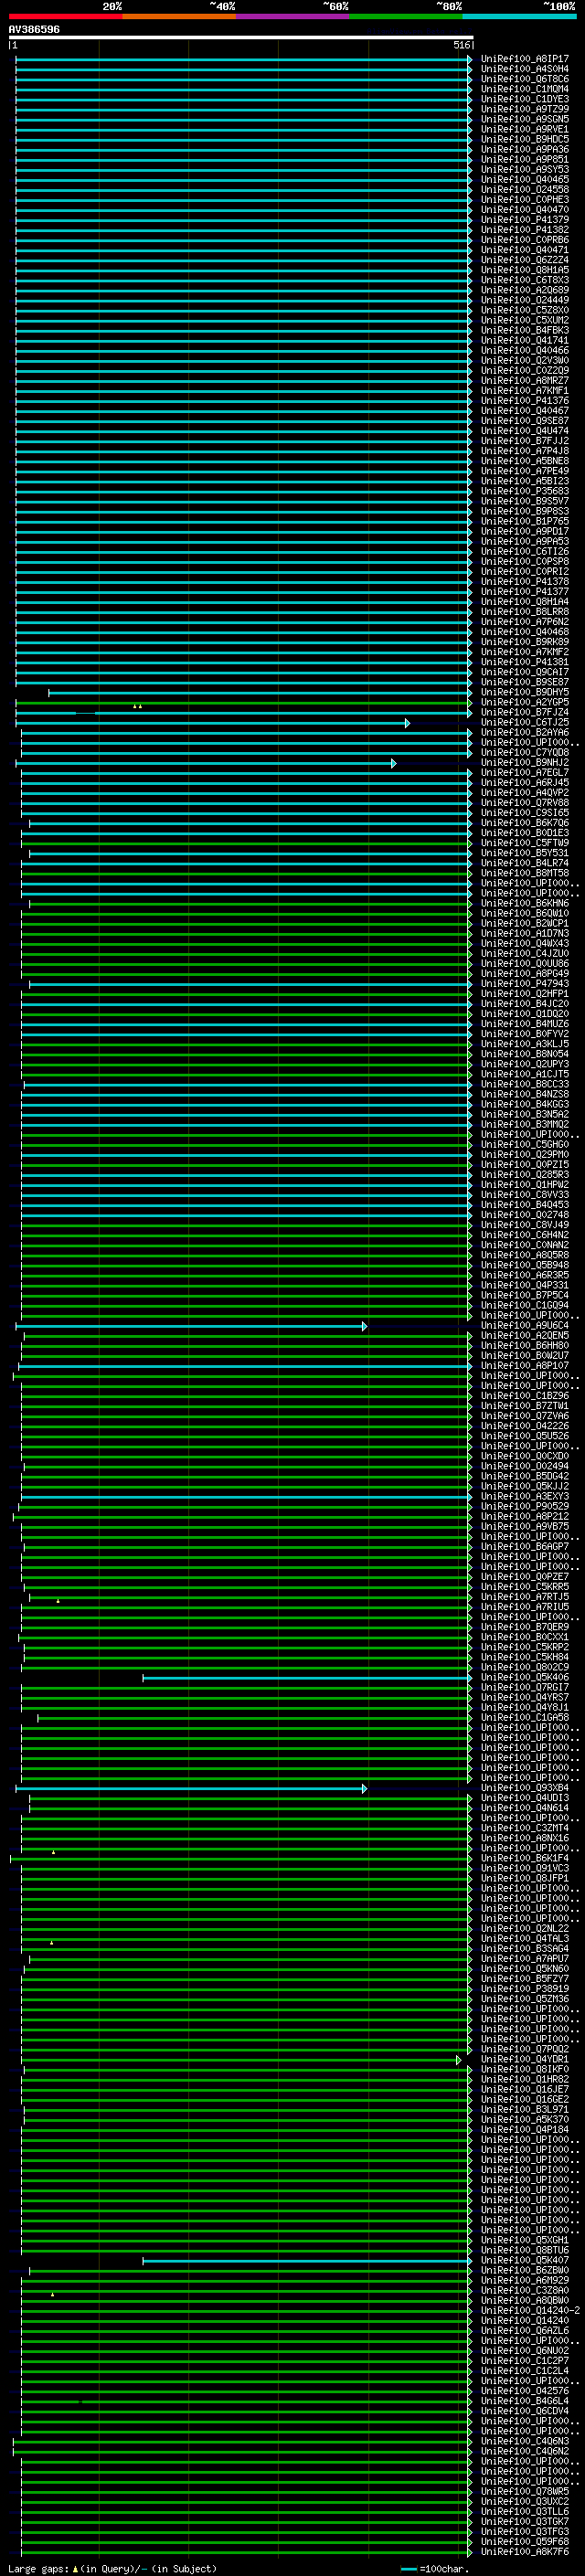585x2576 pixels.
Task: Click the green alignment bar for UniRef100_A8K7F6
Action: [x=246, y=2552]
